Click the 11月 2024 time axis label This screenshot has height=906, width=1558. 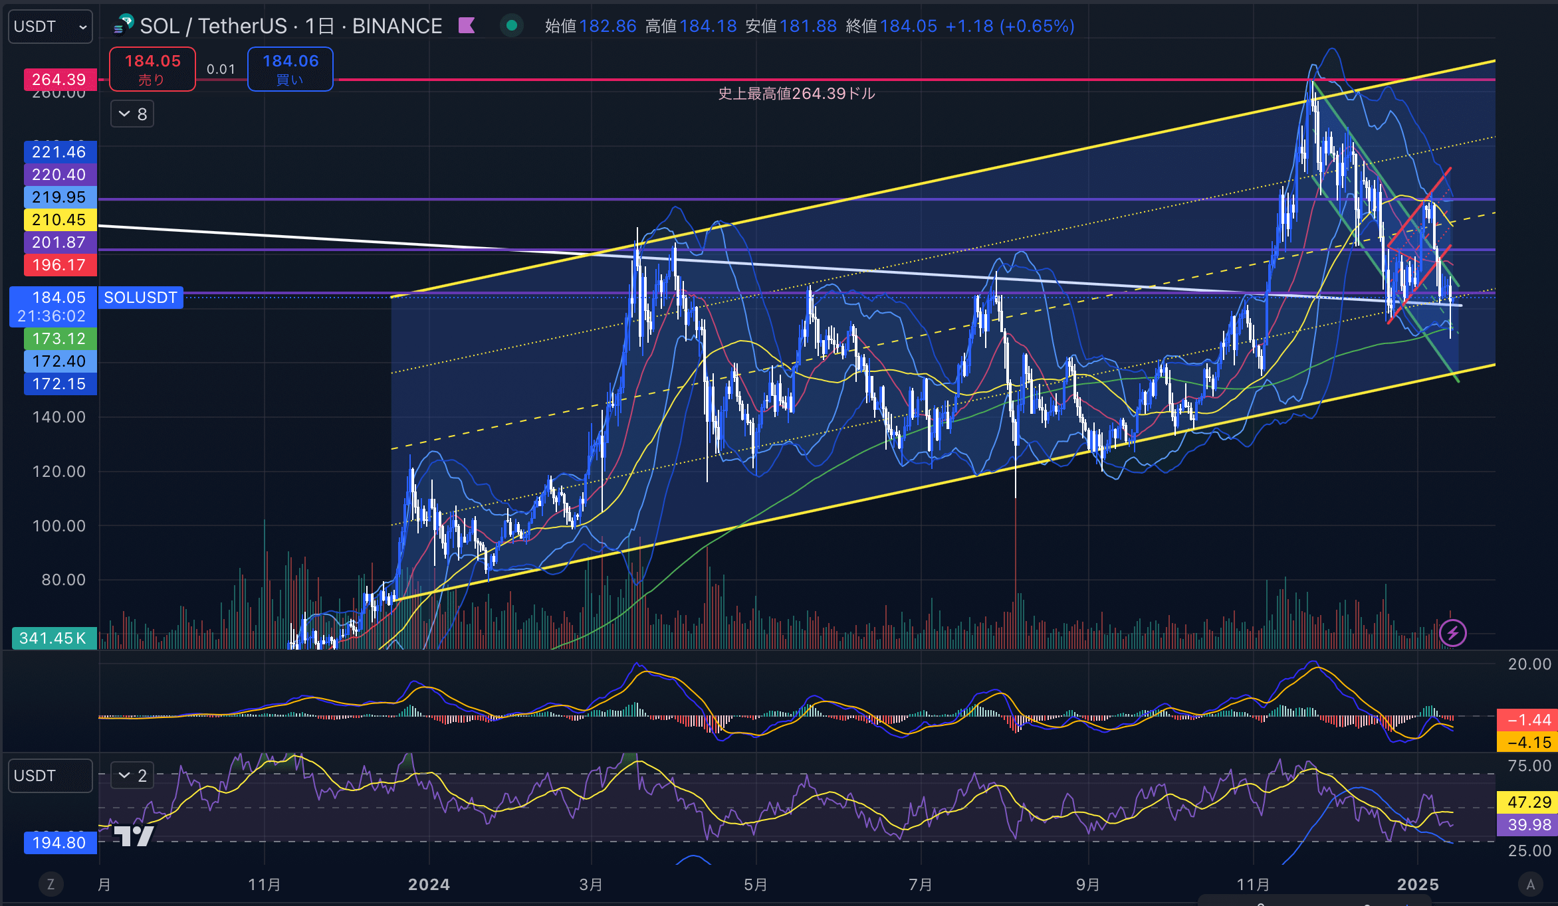(1254, 885)
